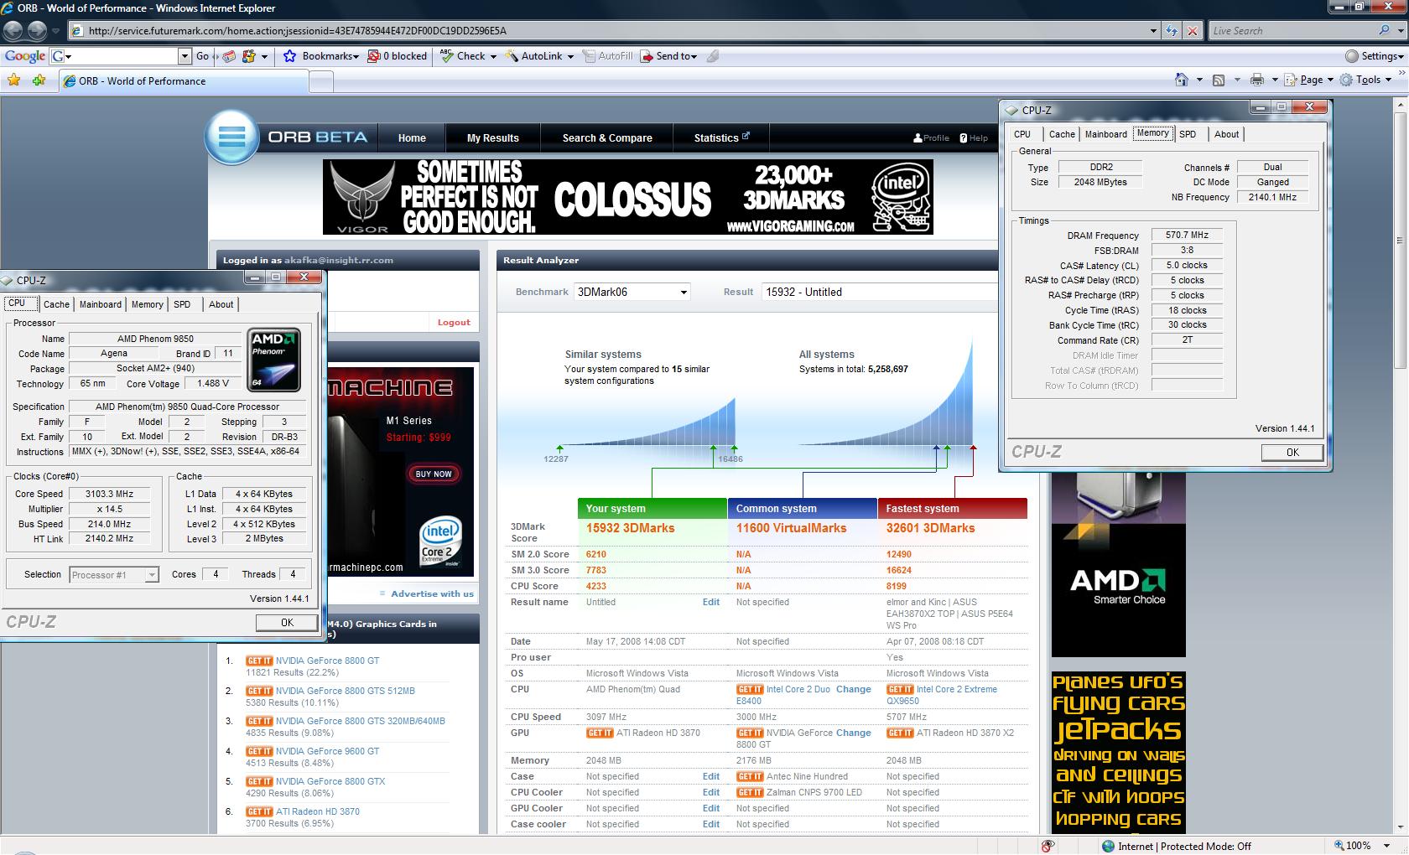Click the Add to Favorites star-plus icon
The image size is (1409, 855).
(39, 80)
